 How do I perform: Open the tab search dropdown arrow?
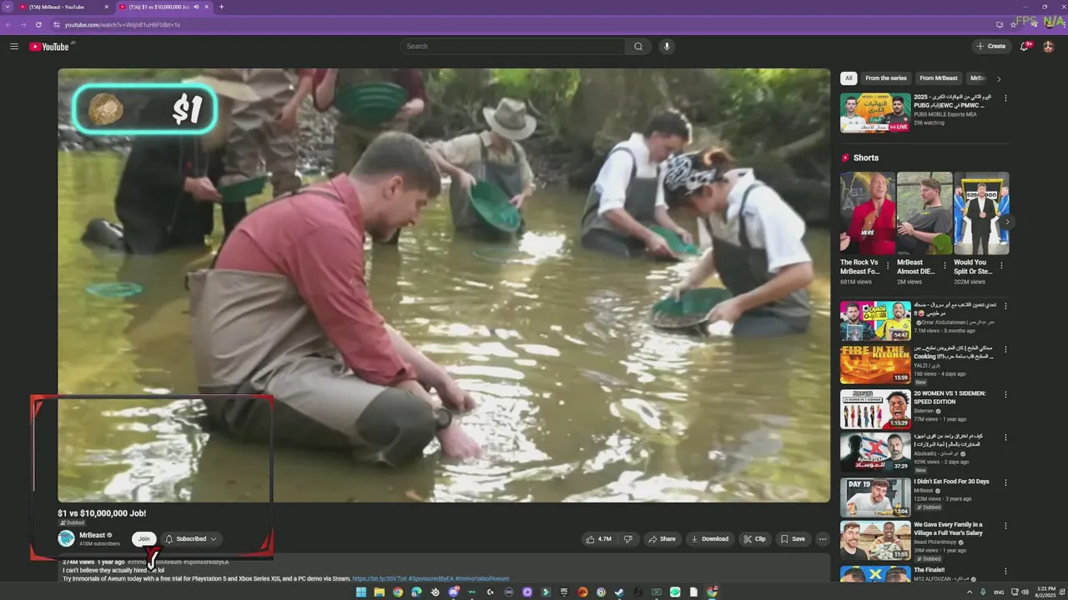[8, 7]
